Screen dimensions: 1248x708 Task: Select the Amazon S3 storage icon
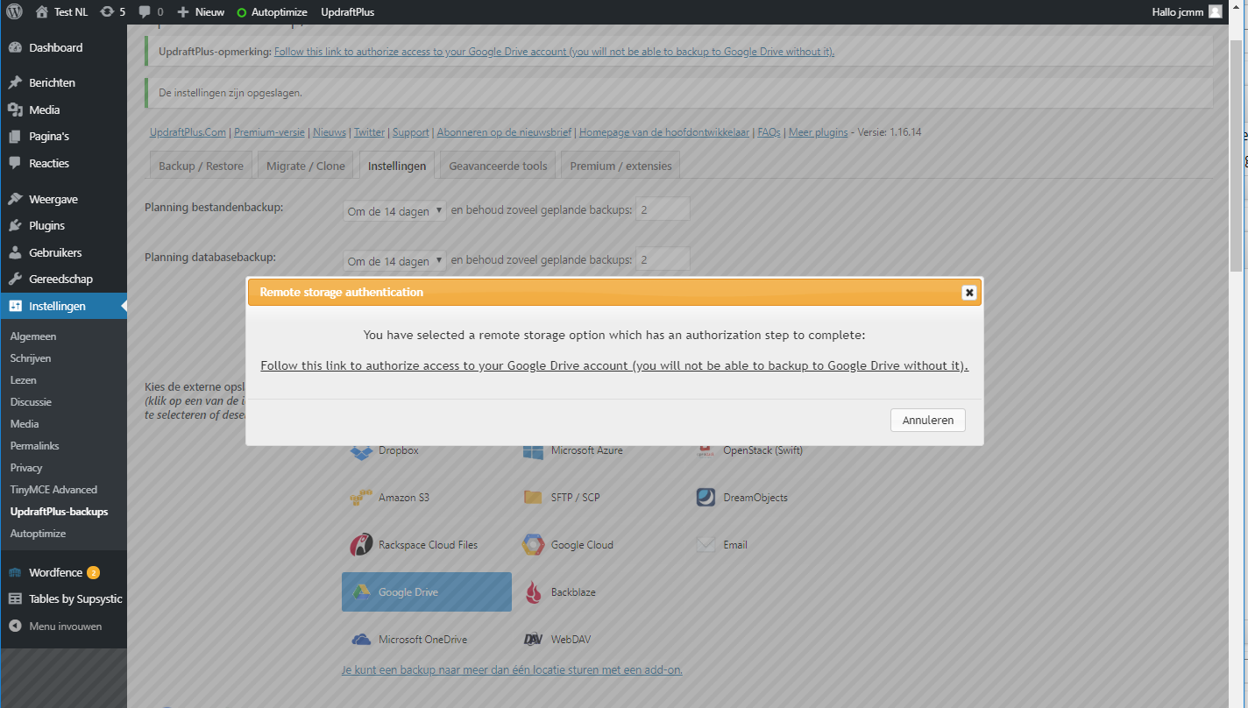361,498
